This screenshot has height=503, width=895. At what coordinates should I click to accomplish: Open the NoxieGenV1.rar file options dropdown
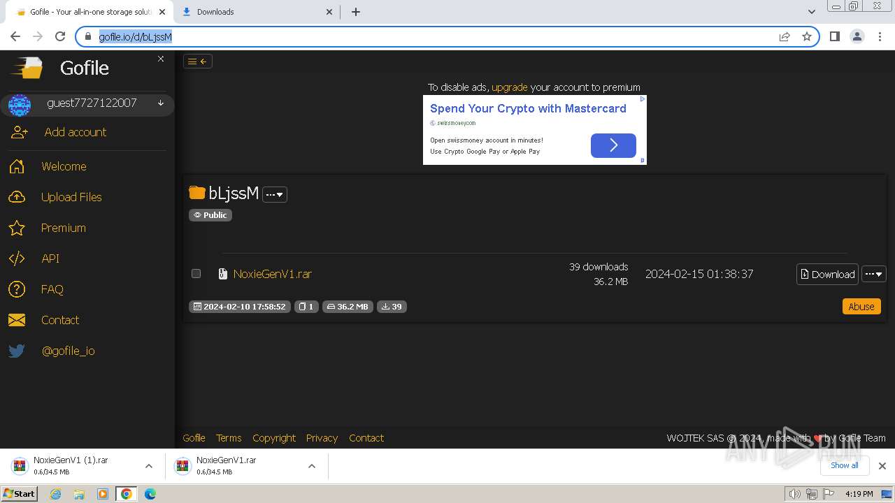click(874, 274)
